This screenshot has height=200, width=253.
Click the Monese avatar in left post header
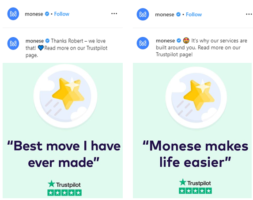coord(13,14)
